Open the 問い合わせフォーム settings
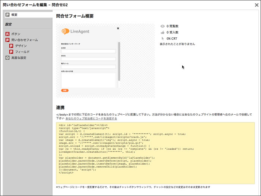 tap(25, 40)
